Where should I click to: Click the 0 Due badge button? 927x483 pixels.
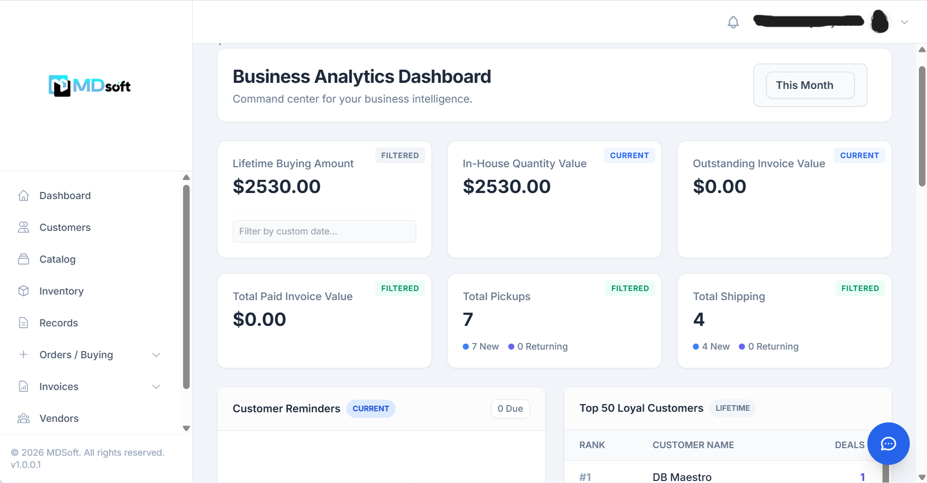click(510, 409)
